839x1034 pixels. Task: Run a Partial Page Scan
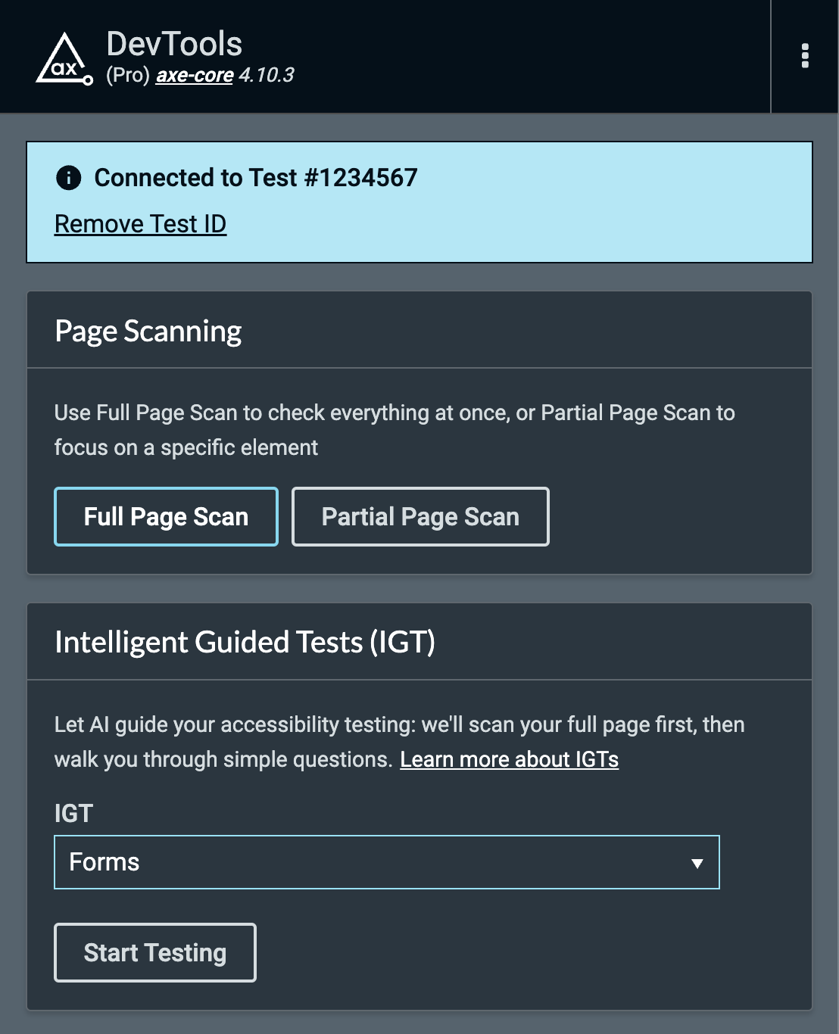[420, 516]
